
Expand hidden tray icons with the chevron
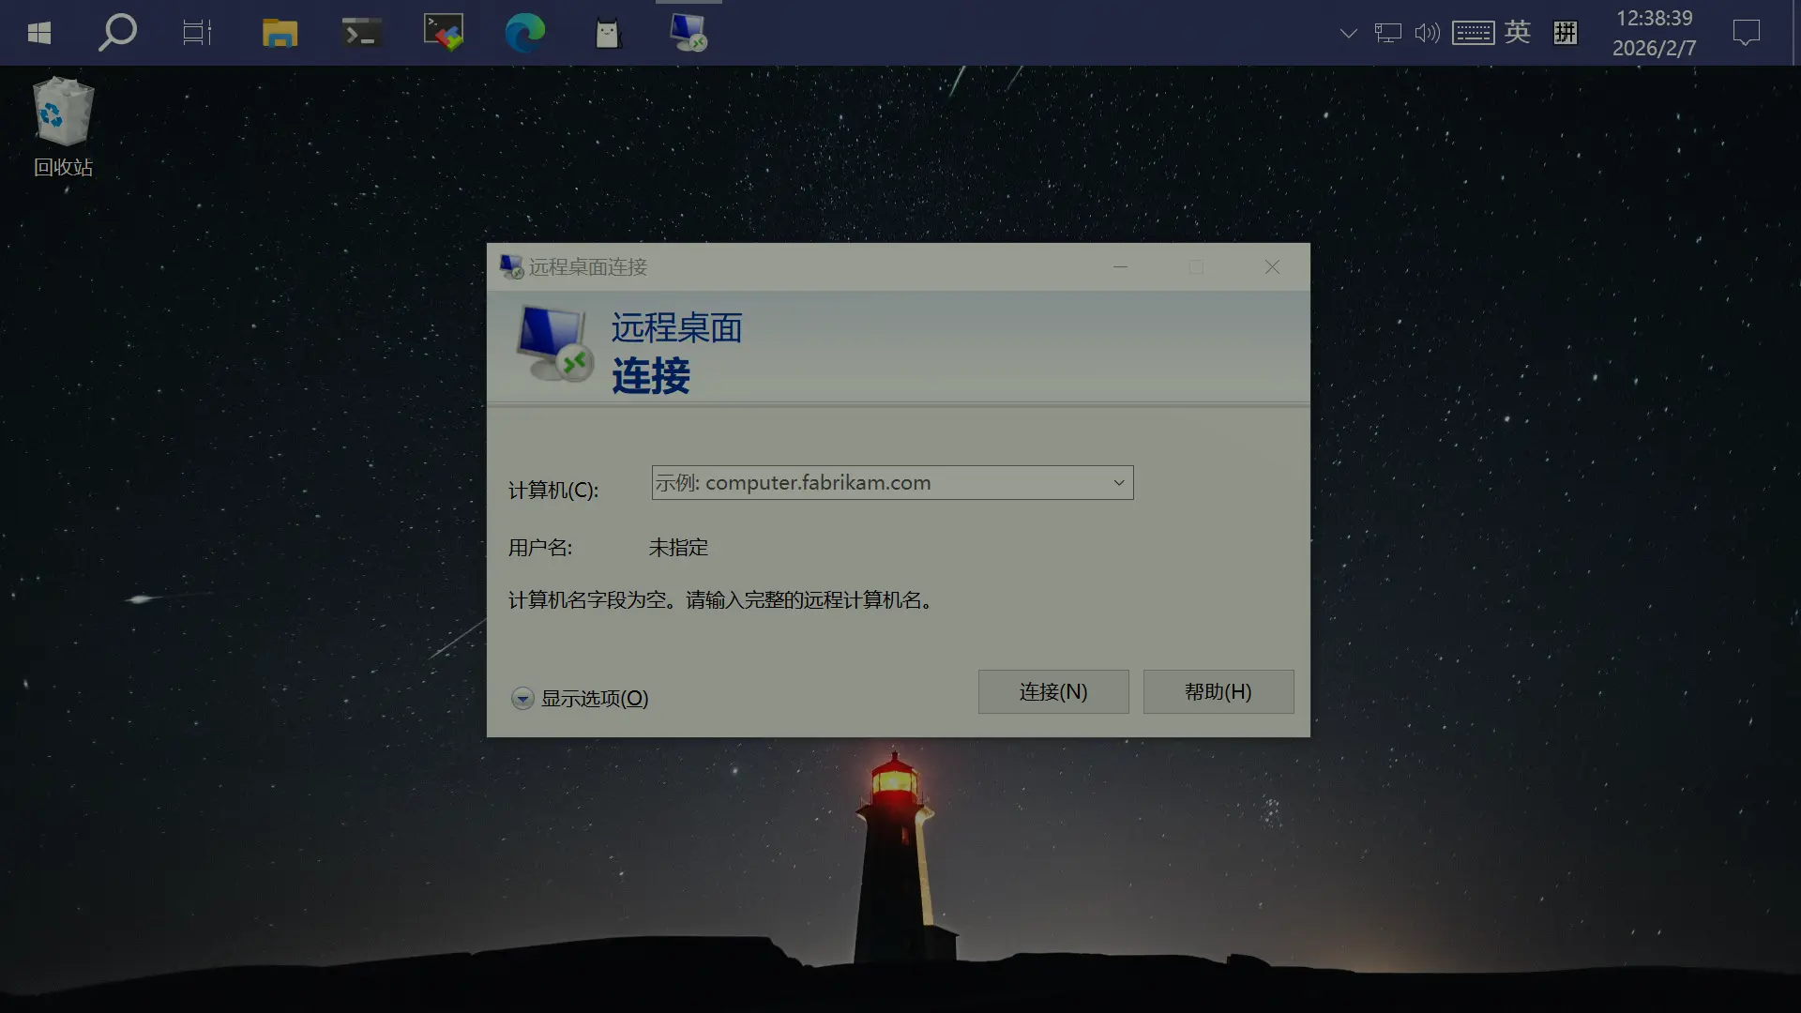[1348, 32]
